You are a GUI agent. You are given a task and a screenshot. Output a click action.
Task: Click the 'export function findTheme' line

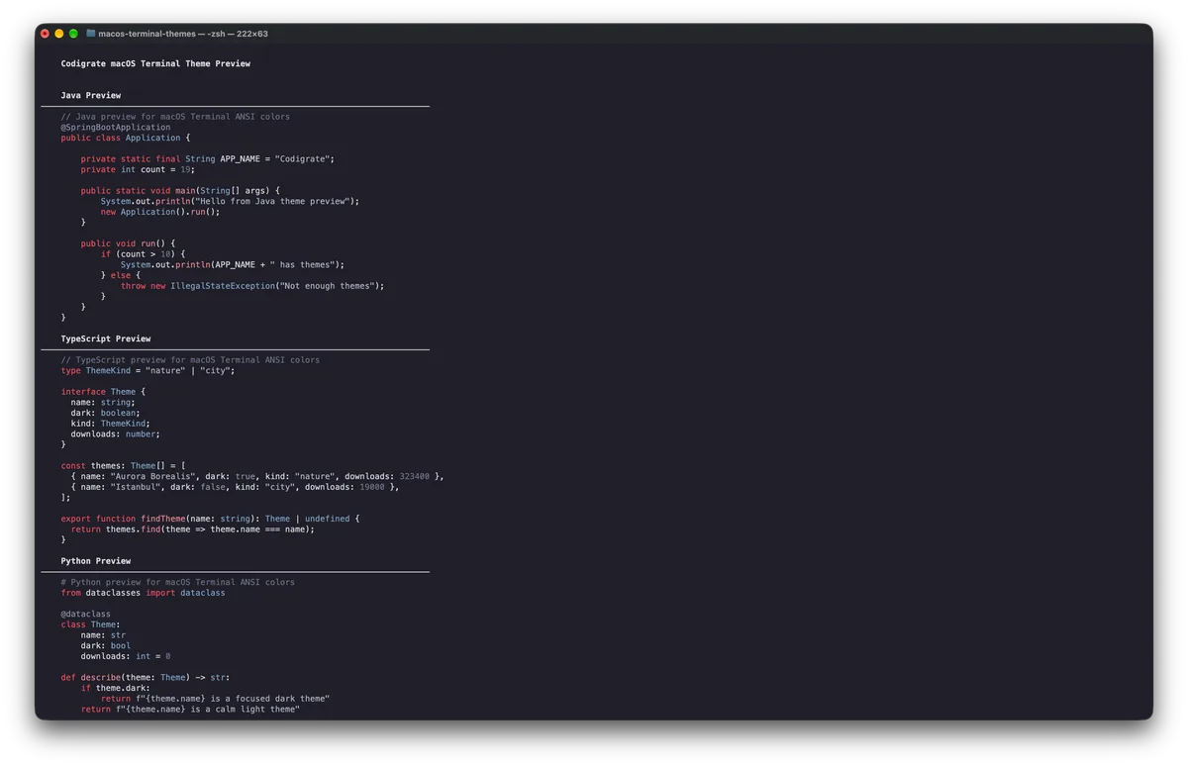210,519
